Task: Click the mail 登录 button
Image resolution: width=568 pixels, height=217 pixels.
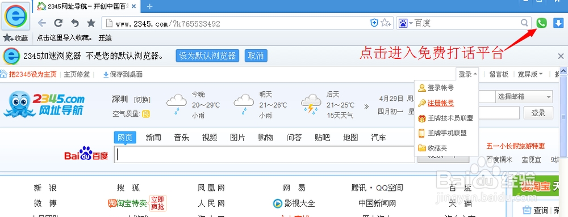Action: [538, 113]
